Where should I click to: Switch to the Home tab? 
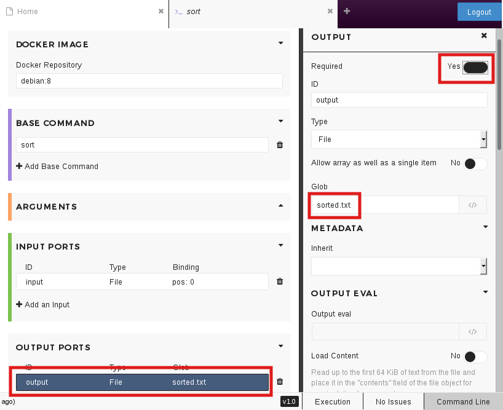click(x=28, y=12)
